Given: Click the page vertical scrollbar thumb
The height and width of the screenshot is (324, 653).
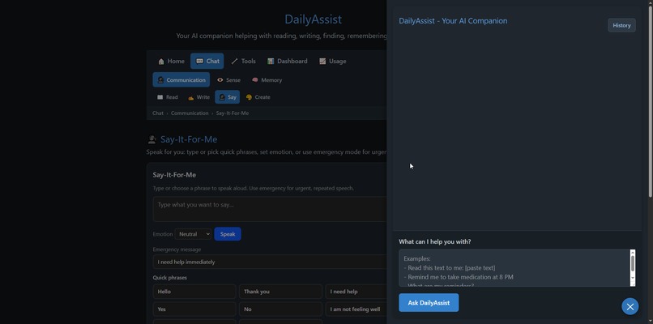Looking at the screenshot, I should tap(650, 100).
